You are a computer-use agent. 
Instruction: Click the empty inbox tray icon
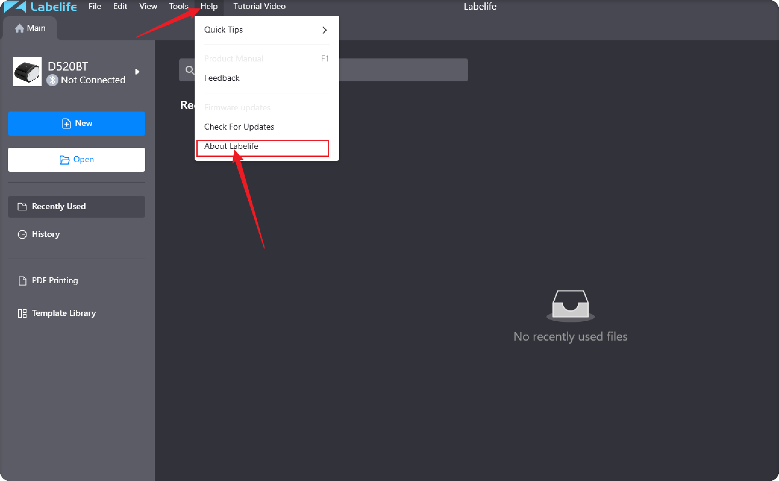571,306
